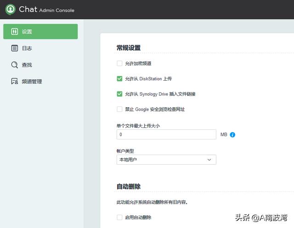
Task: Click the blue info icon beside MB
Action: [x=232, y=134]
